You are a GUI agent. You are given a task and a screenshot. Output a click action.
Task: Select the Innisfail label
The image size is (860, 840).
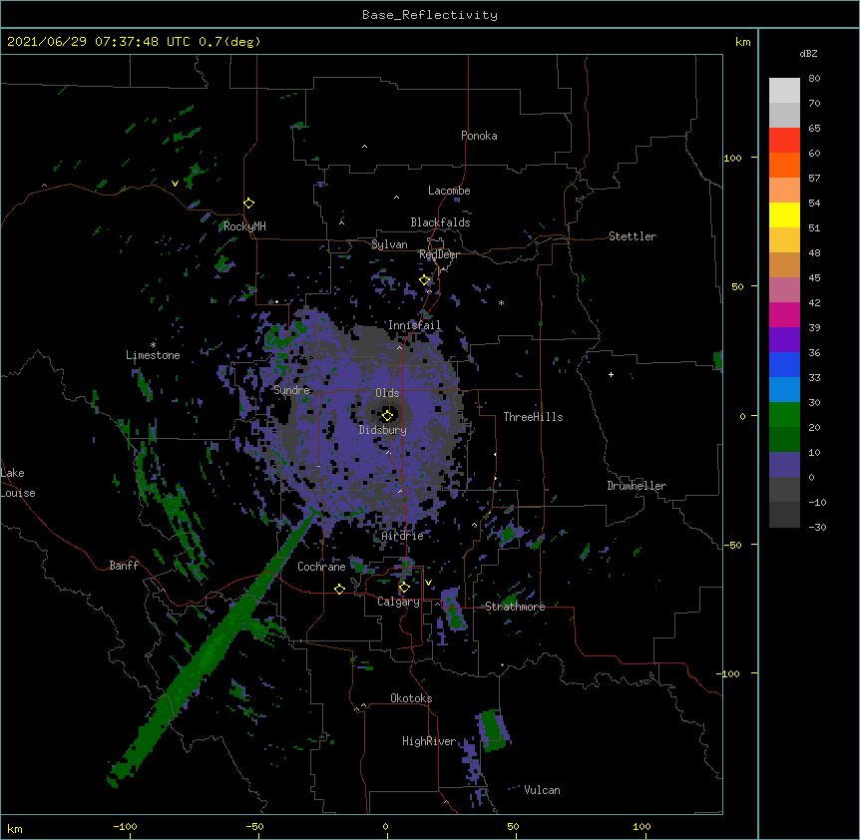coord(414,325)
